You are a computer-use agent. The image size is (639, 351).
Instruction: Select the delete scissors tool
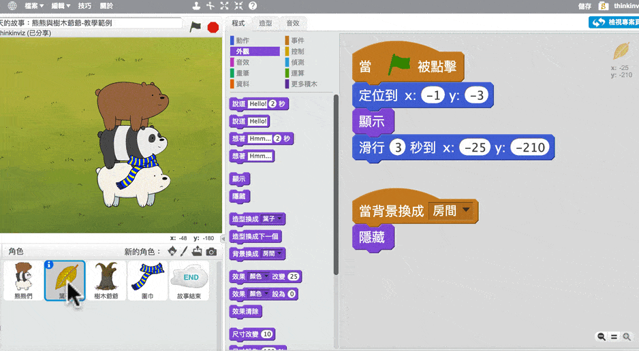coord(211,5)
